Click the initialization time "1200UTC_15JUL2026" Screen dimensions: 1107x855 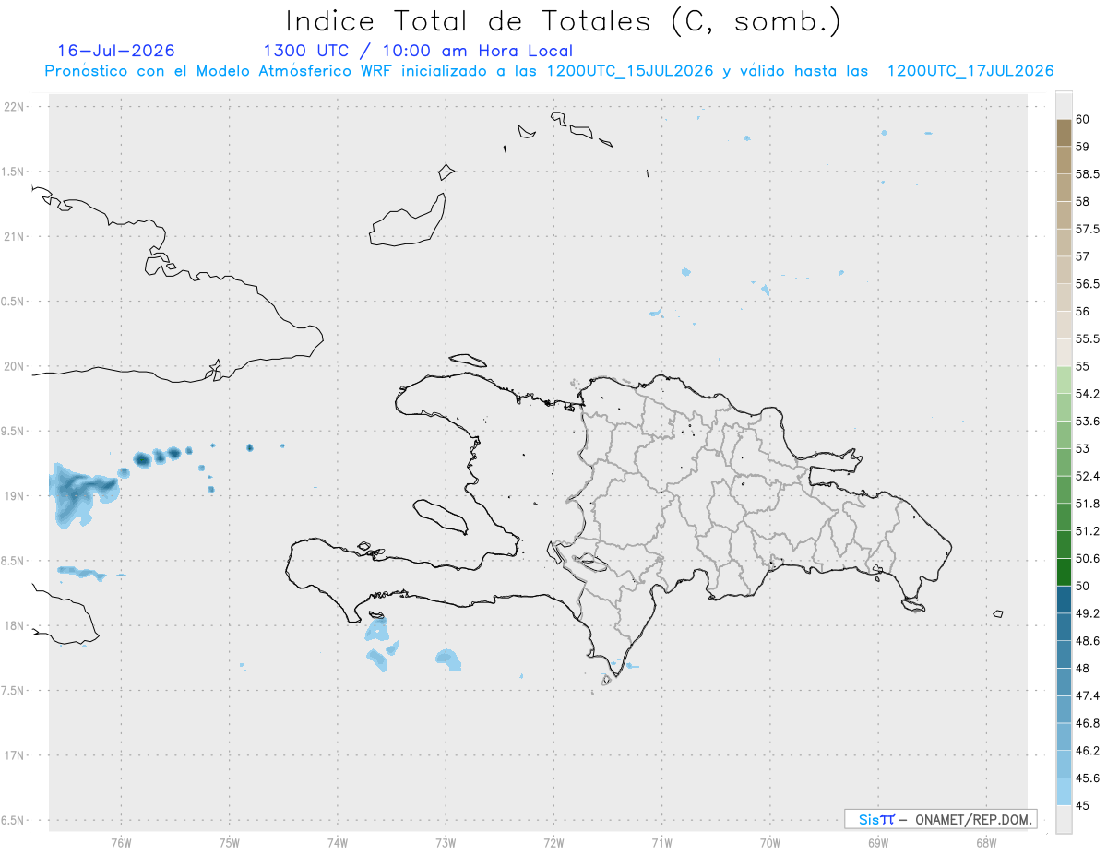(x=630, y=71)
